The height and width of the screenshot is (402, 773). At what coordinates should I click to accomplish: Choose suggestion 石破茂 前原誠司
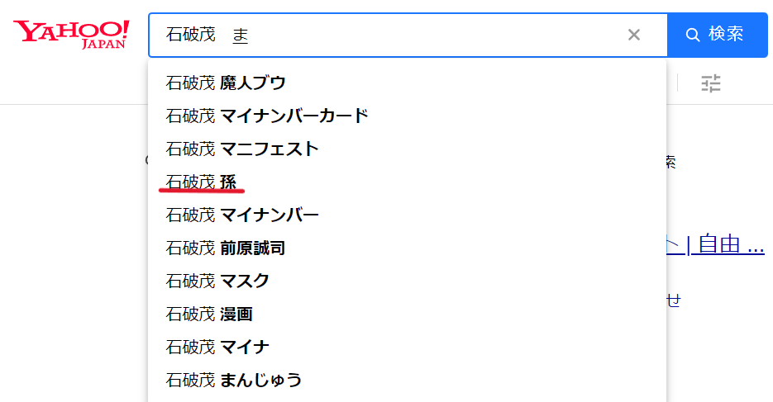pos(408,248)
